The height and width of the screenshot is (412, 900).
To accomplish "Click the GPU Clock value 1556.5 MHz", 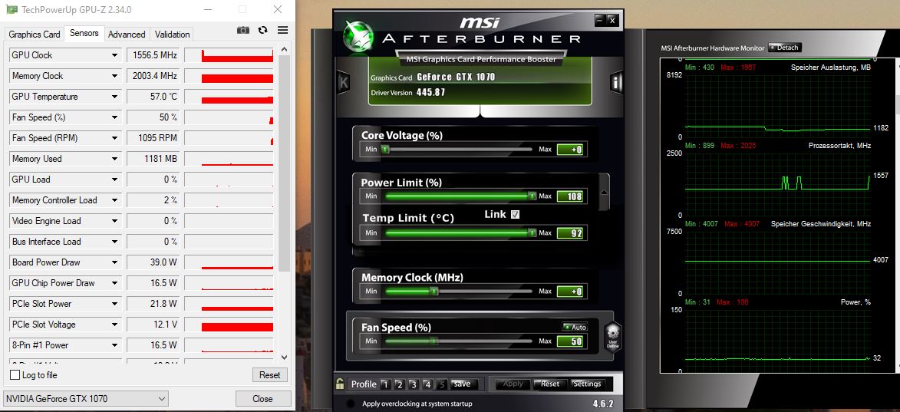I will 152,55.
